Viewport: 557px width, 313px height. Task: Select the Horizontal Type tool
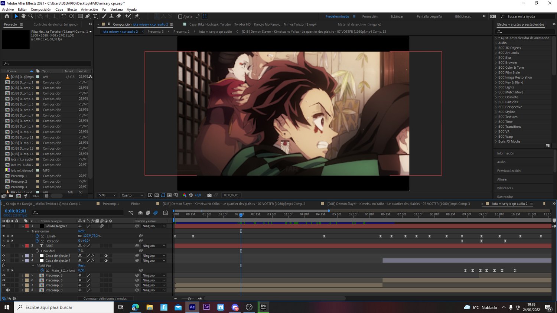coord(95,16)
